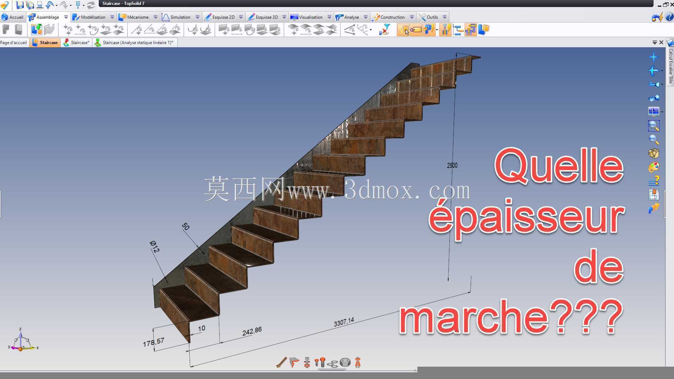
Task: Click the Save All documents icon
Action: tap(30, 5)
